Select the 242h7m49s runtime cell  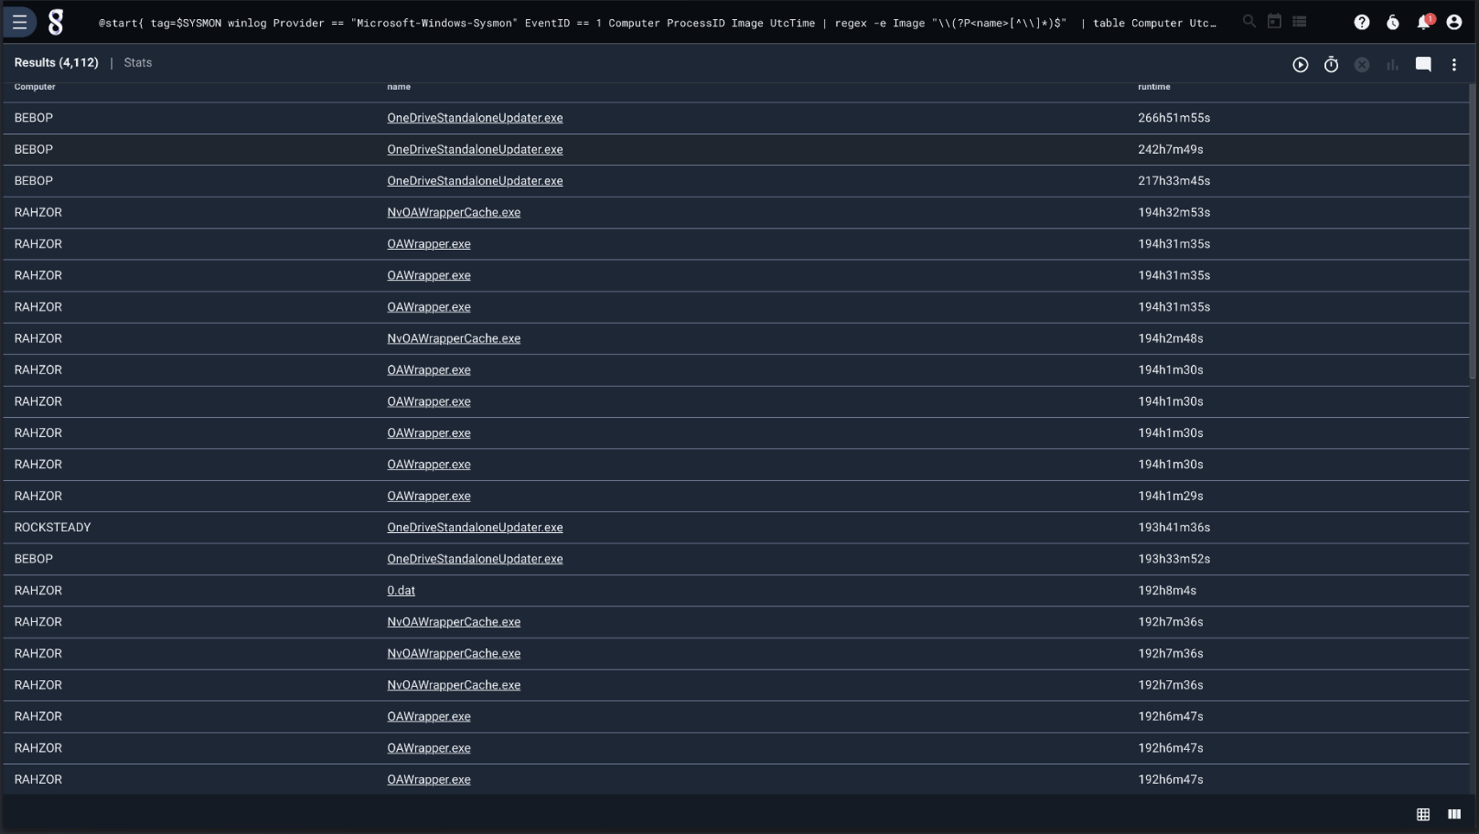click(x=1170, y=150)
